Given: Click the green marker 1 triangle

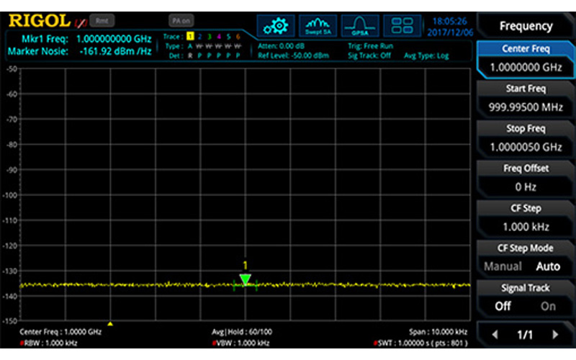Looking at the screenshot, I should [x=245, y=279].
